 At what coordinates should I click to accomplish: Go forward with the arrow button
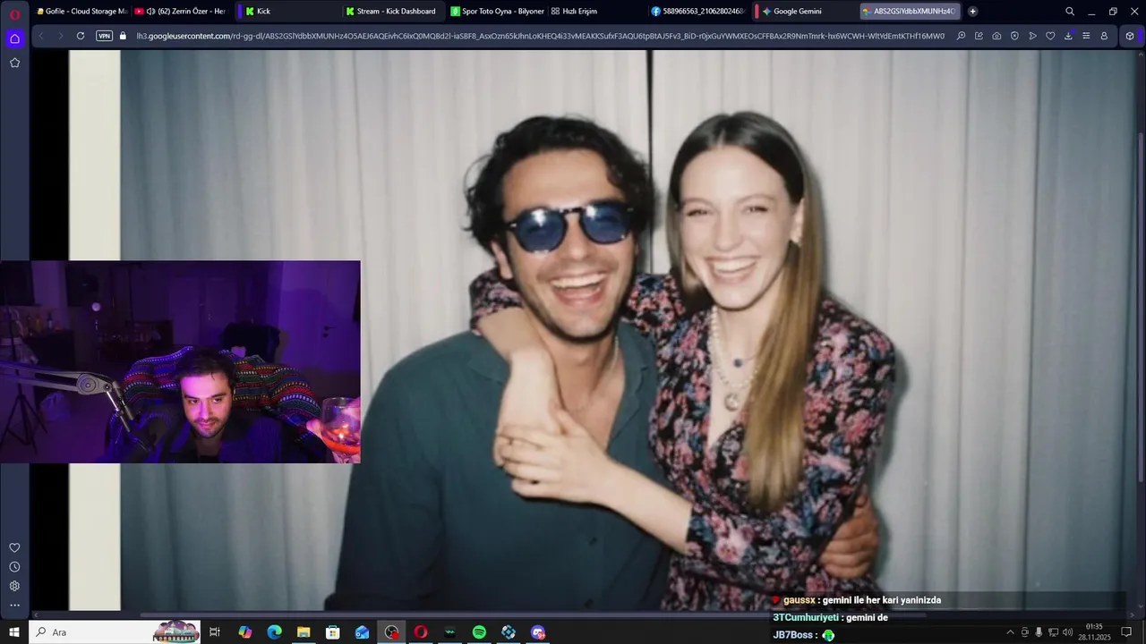(60, 36)
